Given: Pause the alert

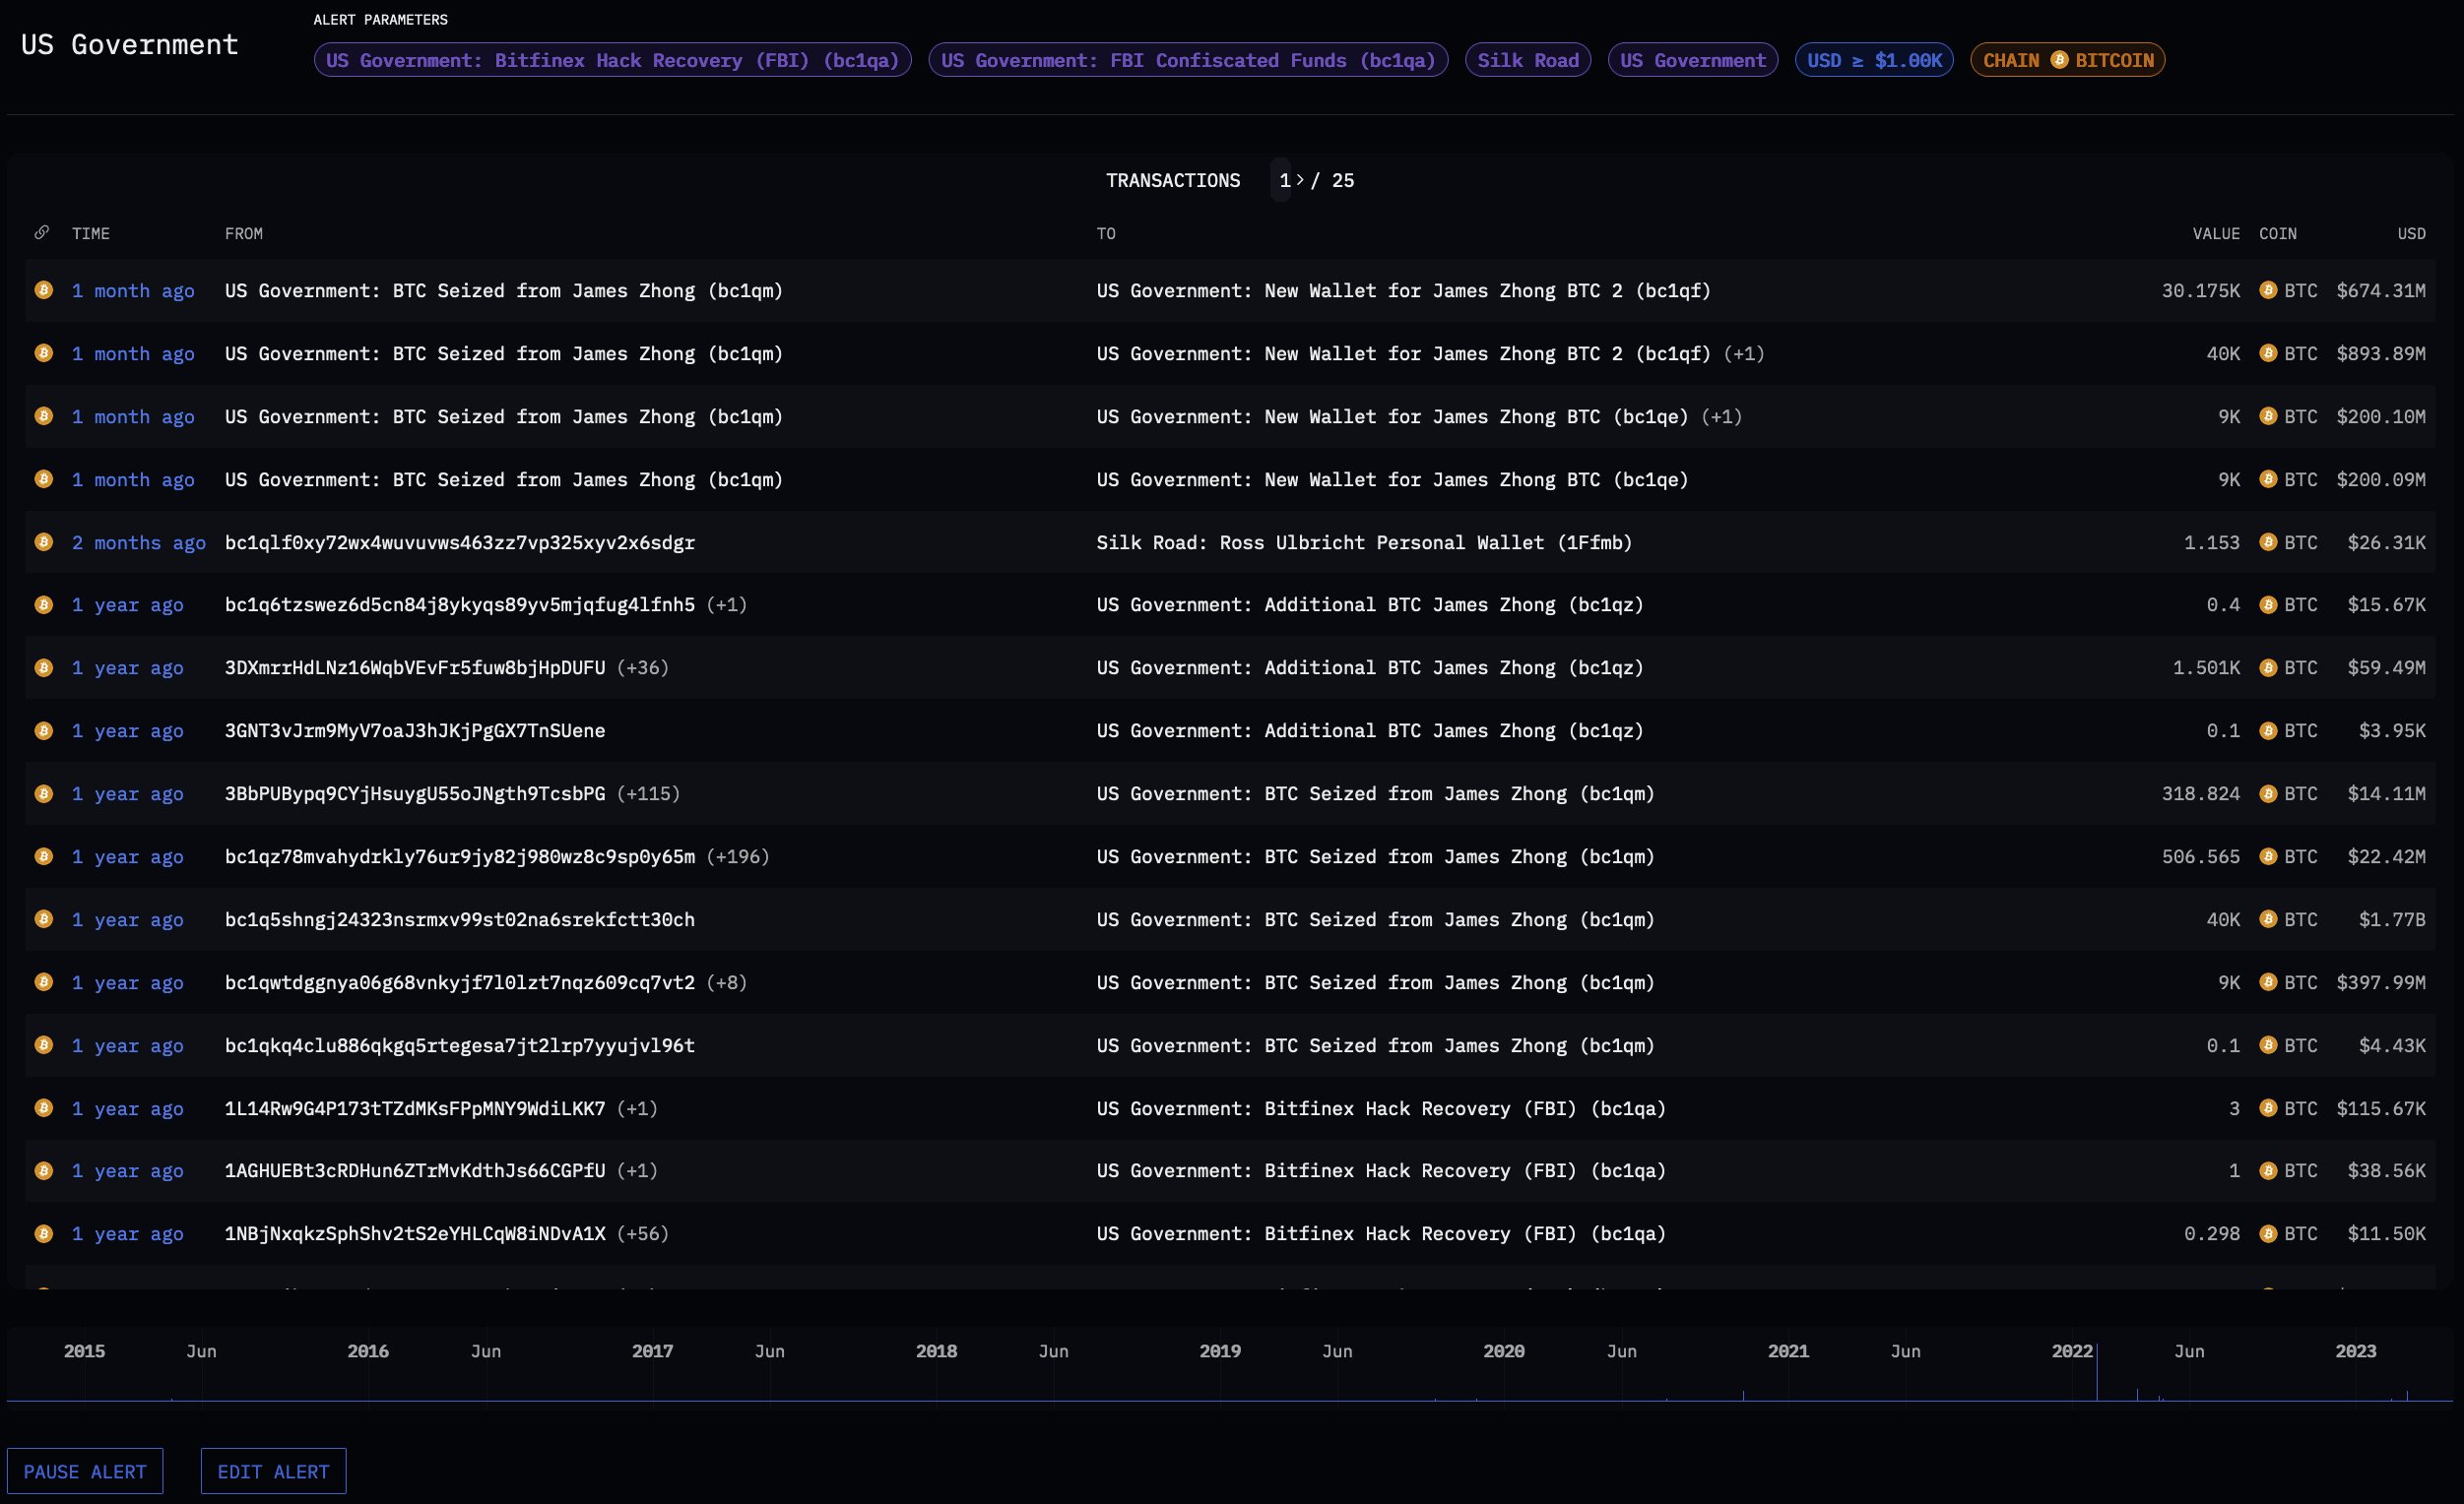Looking at the screenshot, I should [85, 1471].
